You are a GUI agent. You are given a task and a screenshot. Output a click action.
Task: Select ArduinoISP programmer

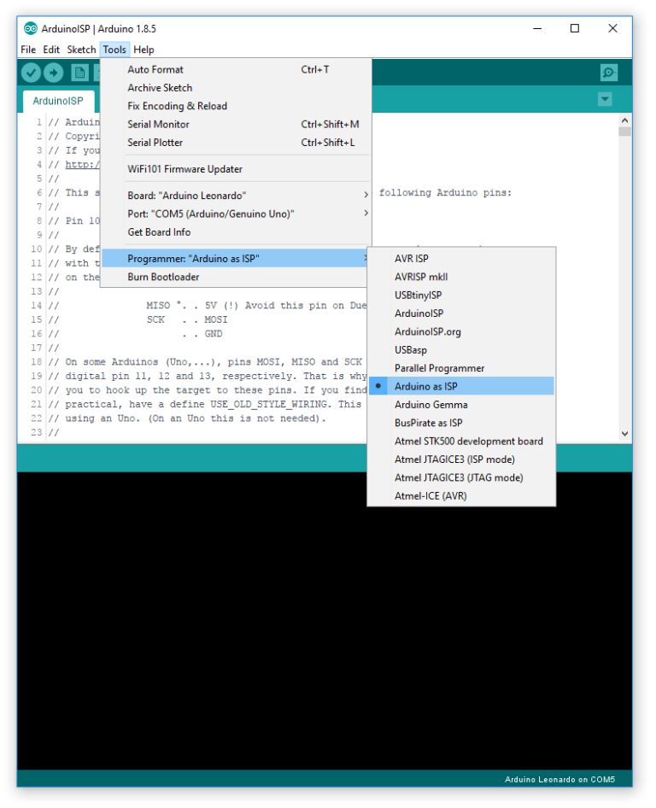pos(462,313)
